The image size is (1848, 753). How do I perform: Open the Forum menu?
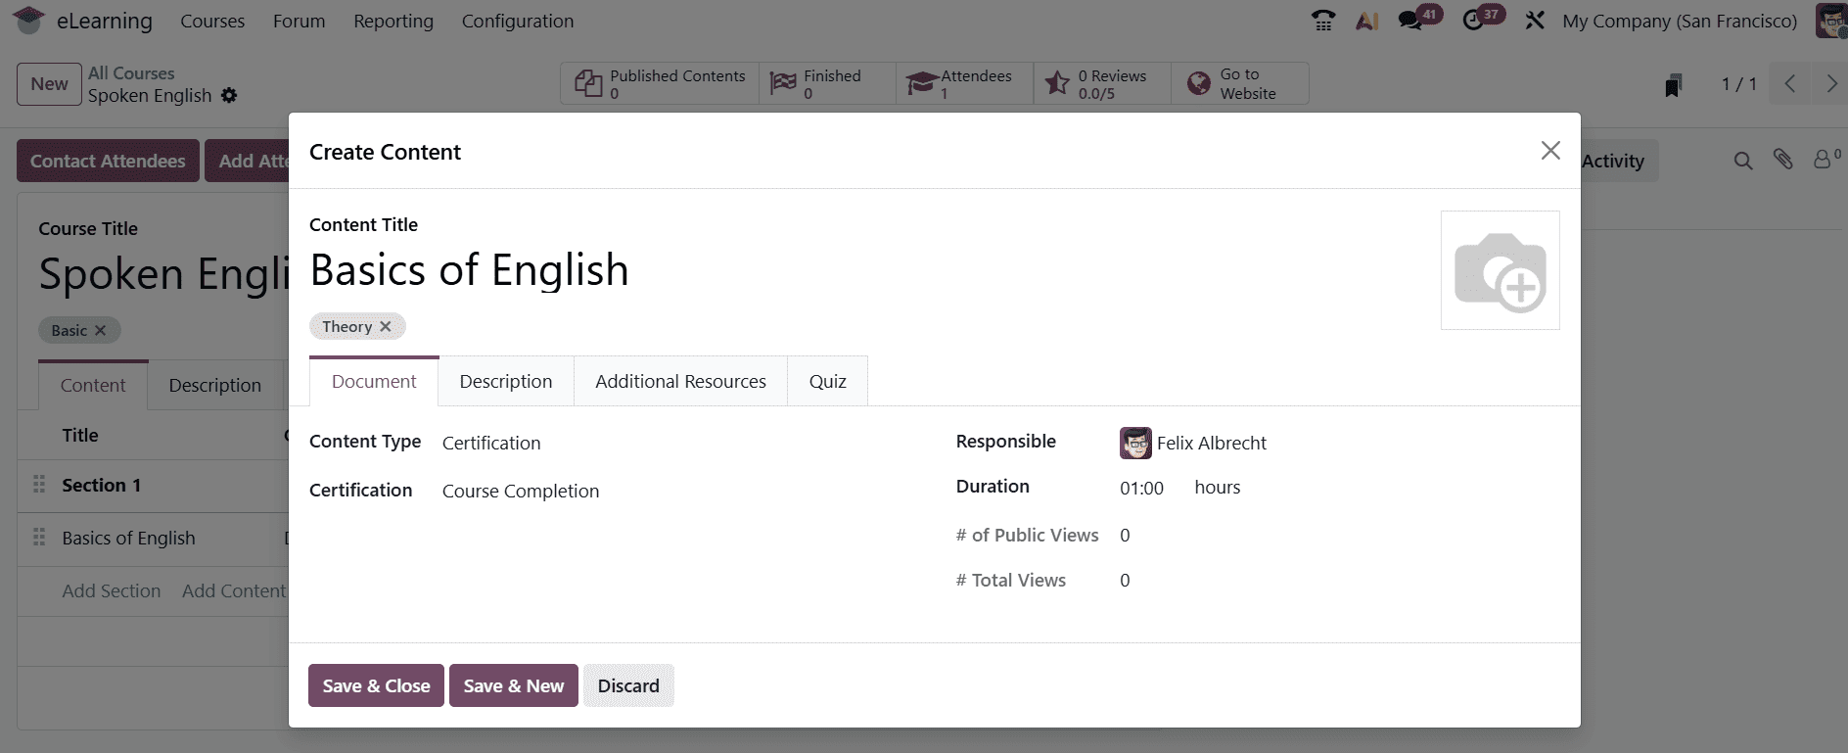click(x=299, y=21)
